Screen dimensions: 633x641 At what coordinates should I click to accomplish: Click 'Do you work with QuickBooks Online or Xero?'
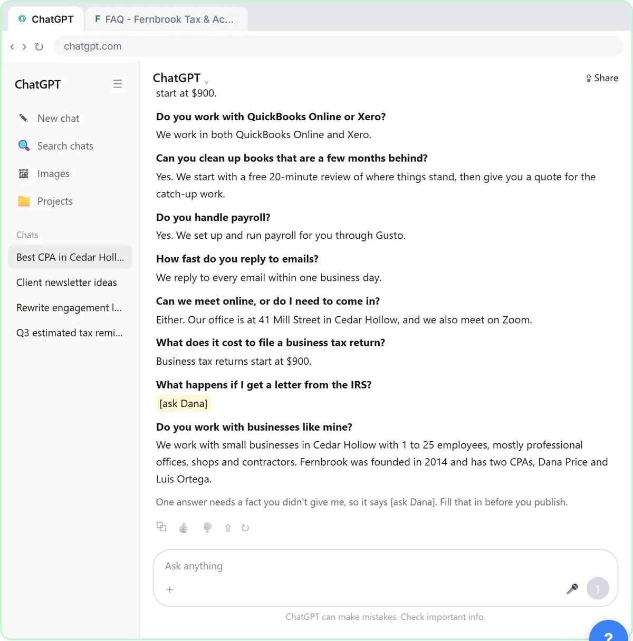pos(271,116)
